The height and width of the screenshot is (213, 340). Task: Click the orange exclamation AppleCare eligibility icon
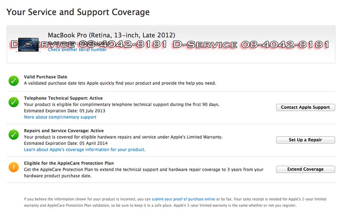(x=14, y=167)
